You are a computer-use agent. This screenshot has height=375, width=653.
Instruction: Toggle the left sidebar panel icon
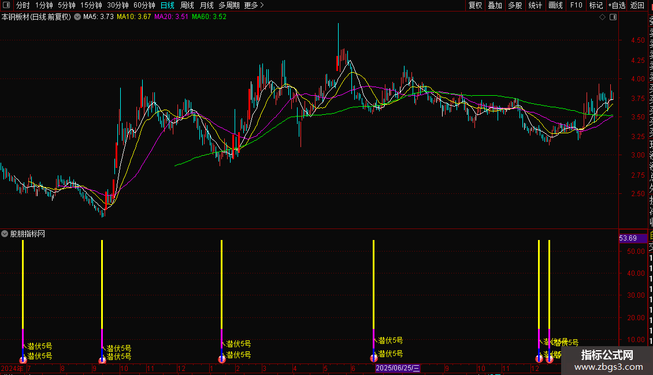coord(6,5)
